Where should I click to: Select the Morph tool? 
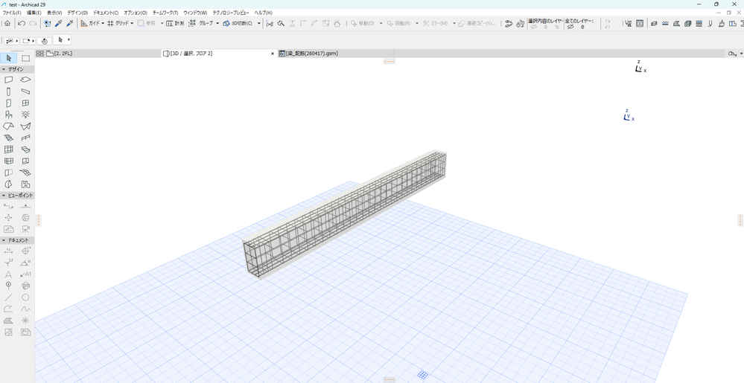point(8,184)
